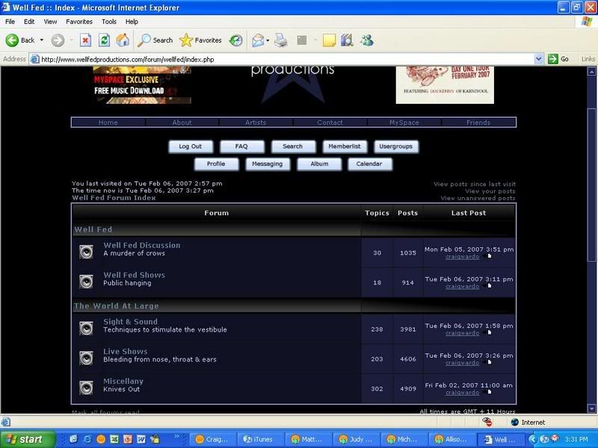Open the Miscellany forum link
The width and height of the screenshot is (598, 448).
(123, 381)
